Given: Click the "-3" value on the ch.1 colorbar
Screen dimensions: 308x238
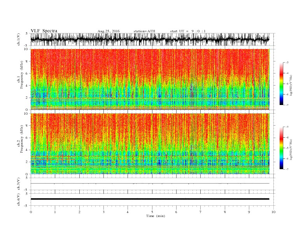Looking at the screenshot, I should (287, 63).
